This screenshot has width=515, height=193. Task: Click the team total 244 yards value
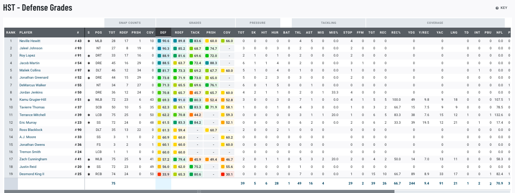pos(412,183)
